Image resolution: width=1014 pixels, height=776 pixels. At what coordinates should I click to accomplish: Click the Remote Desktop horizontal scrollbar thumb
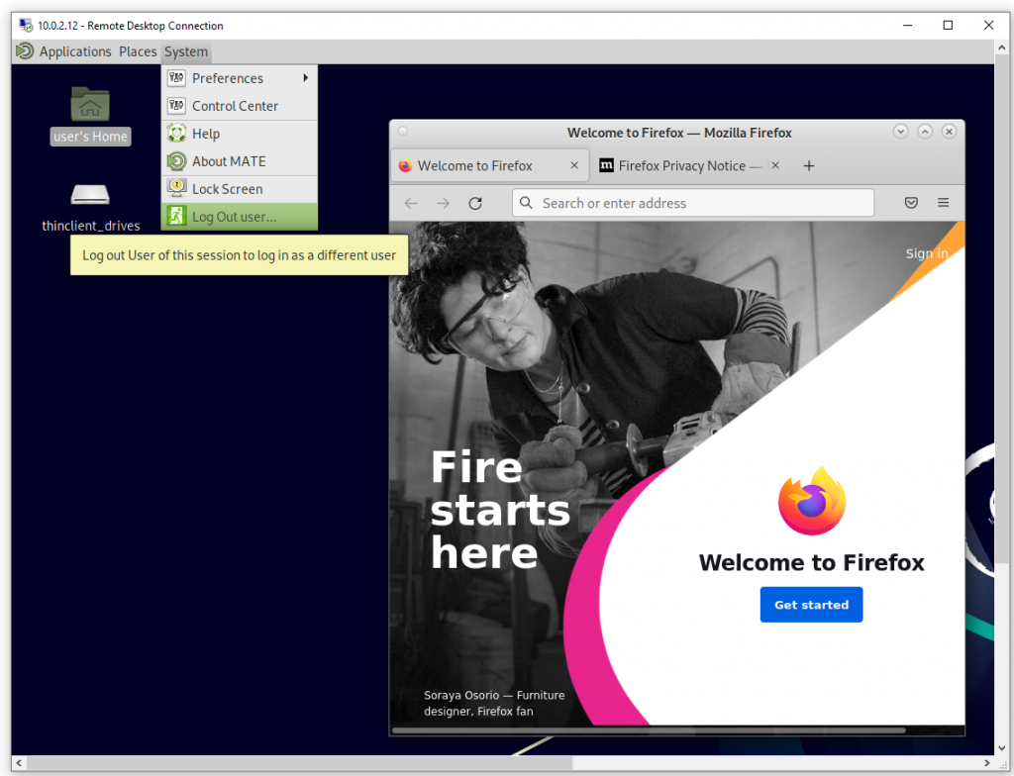[299, 763]
